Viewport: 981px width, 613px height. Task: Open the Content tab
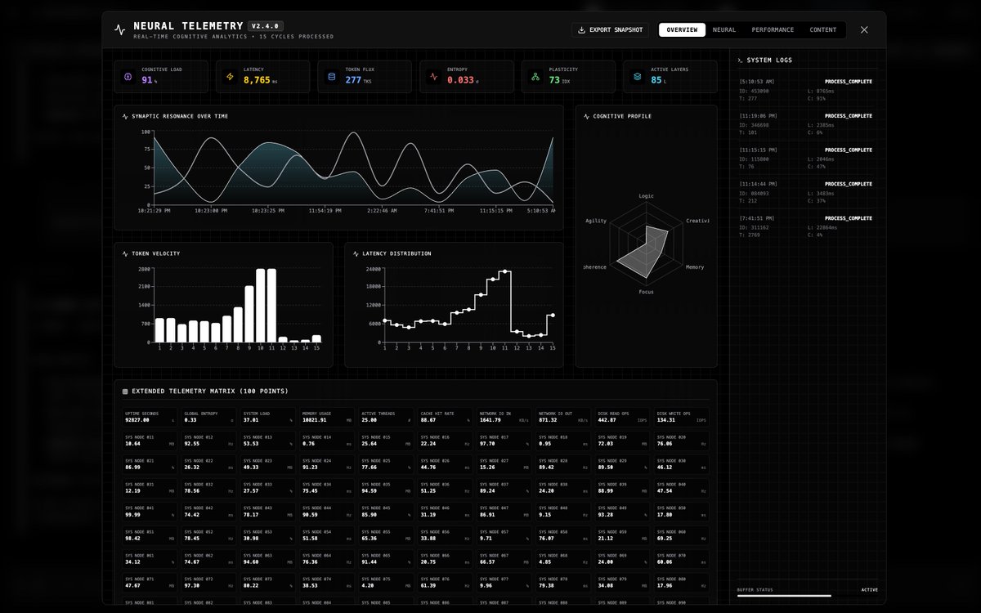[x=823, y=29]
